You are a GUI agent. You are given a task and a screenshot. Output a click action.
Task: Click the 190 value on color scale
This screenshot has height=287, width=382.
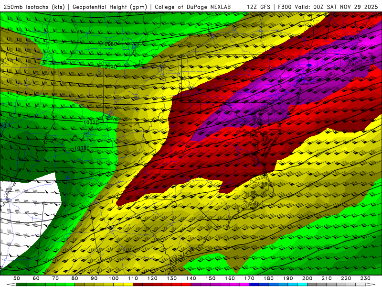(288, 278)
